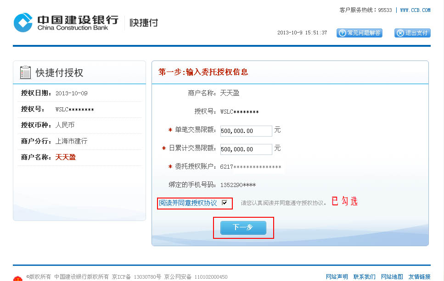The image size is (444, 281).
Task: Open the 网站地图 footer link
Action: click(392, 277)
